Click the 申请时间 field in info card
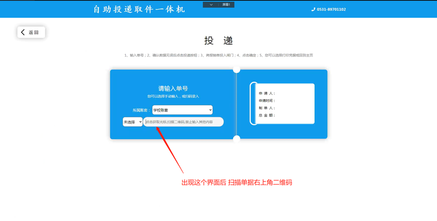This screenshot has height=221, width=437. tap(267, 100)
